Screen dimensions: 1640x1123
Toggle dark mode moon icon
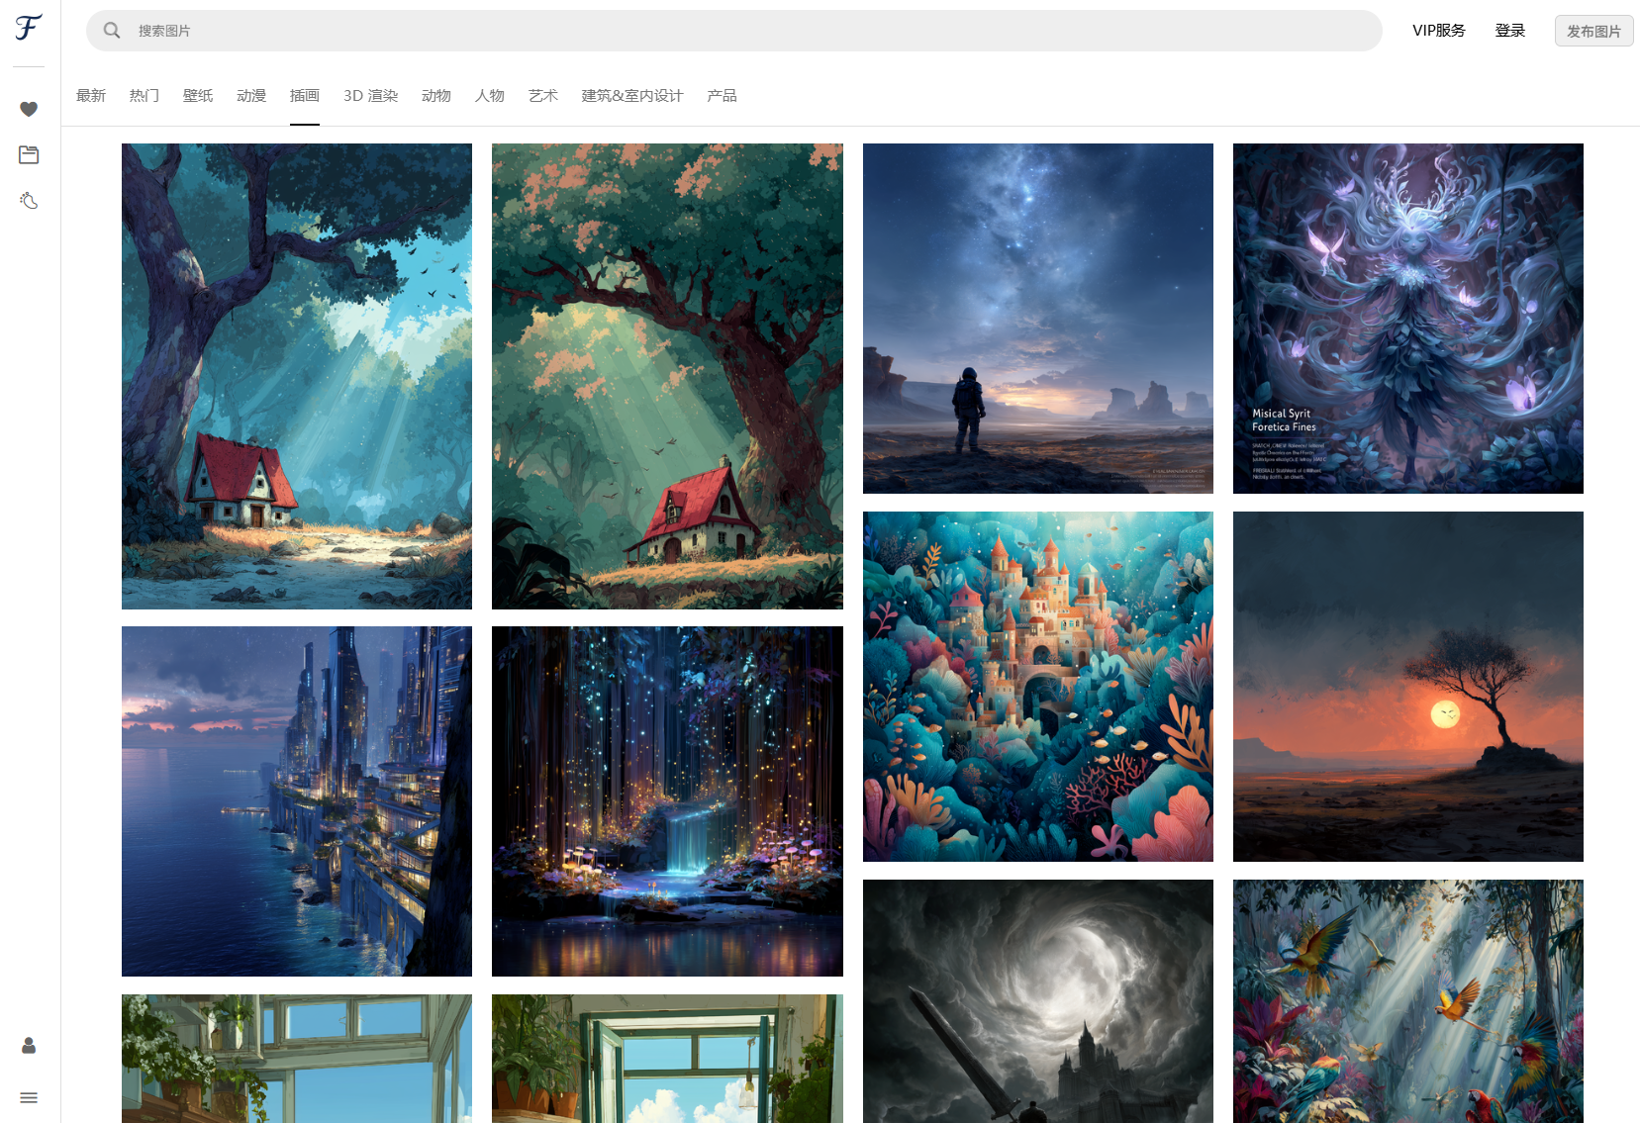coord(29,201)
